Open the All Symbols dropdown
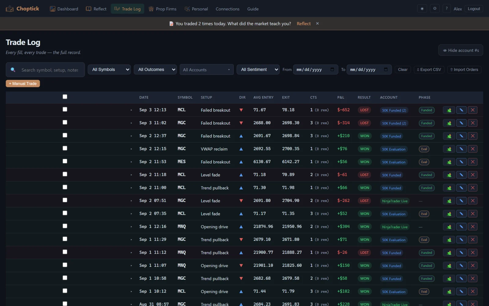This screenshot has width=489, height=306. coord(109,69)
